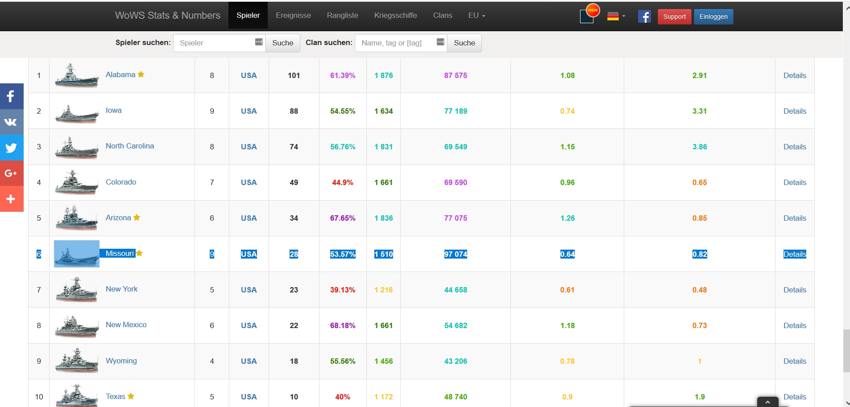Viewport: 850px width, 407px height.
Task: Click the keyboard icon in Spieler search field
Action: [x=259, y=42]
